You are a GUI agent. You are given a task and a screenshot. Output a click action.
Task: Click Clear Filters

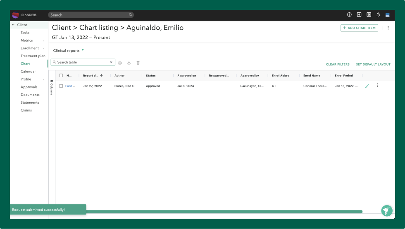click(x=338, y=64)
